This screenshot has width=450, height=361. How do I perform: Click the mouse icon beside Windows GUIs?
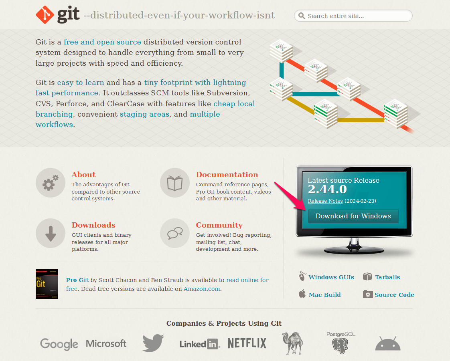[x=302, y=276]
